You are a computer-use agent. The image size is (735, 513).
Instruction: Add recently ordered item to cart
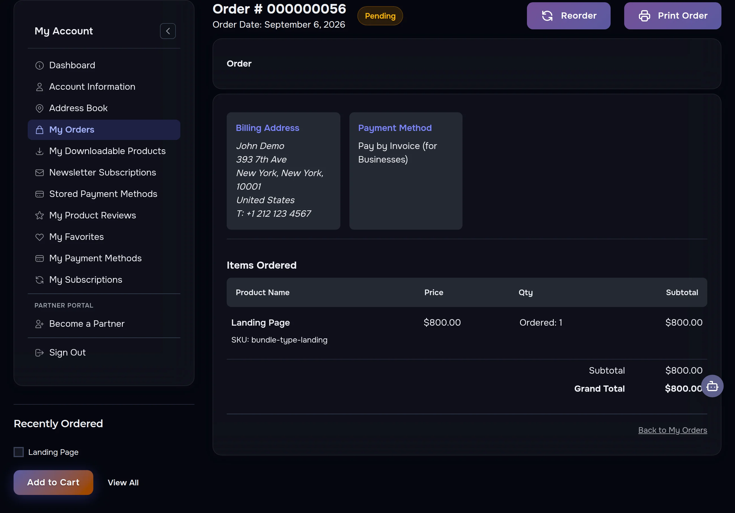click(x=53, y=482)
